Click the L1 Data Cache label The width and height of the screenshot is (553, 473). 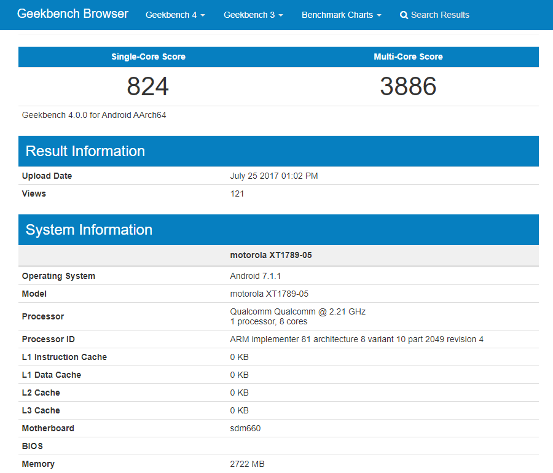[52, 375]
